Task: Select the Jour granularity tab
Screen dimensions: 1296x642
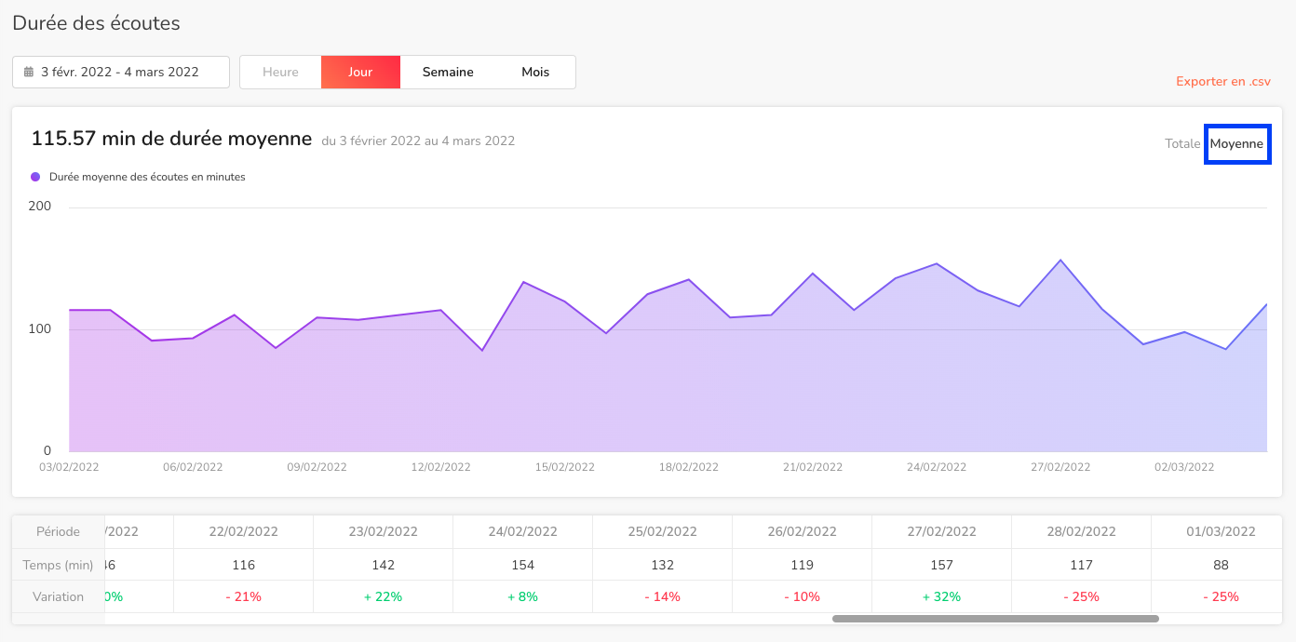Action: coord(360,73)
